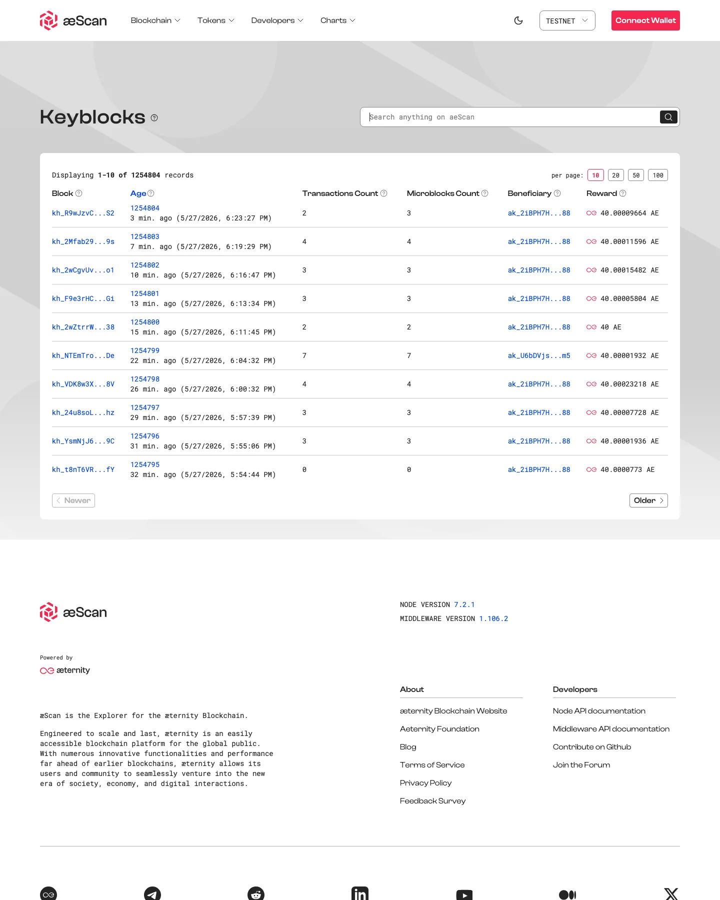Open Terms of Service link

(432, 765)
